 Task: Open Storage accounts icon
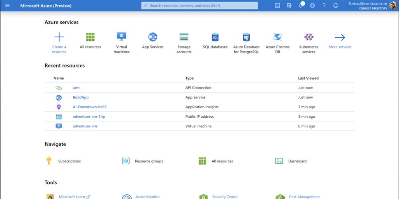(184, 37)
